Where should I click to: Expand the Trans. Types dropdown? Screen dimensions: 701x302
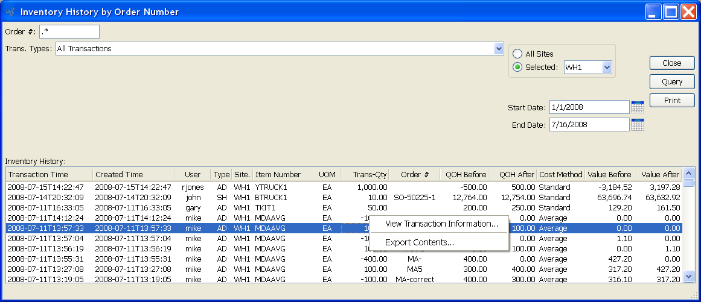click(x=499, y=49)
